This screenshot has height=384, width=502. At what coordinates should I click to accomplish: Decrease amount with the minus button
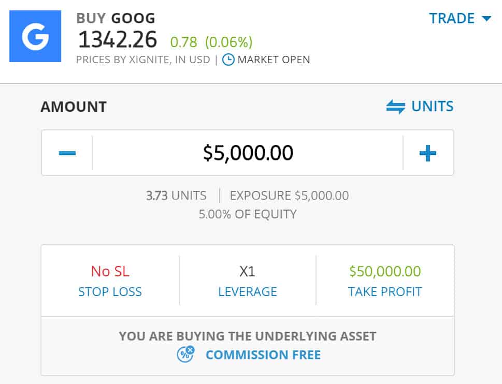click(x=67, y=153)
